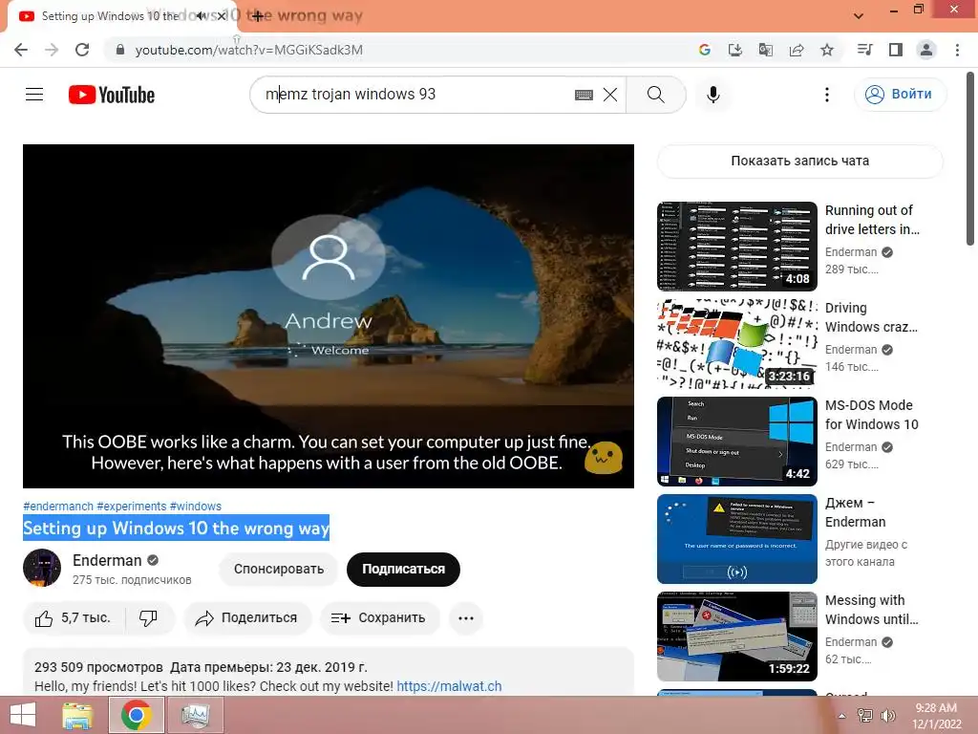The width and height of the screenshot is (978, 734).
Task: Dislike the video with thumbs down
Action: 148,618
